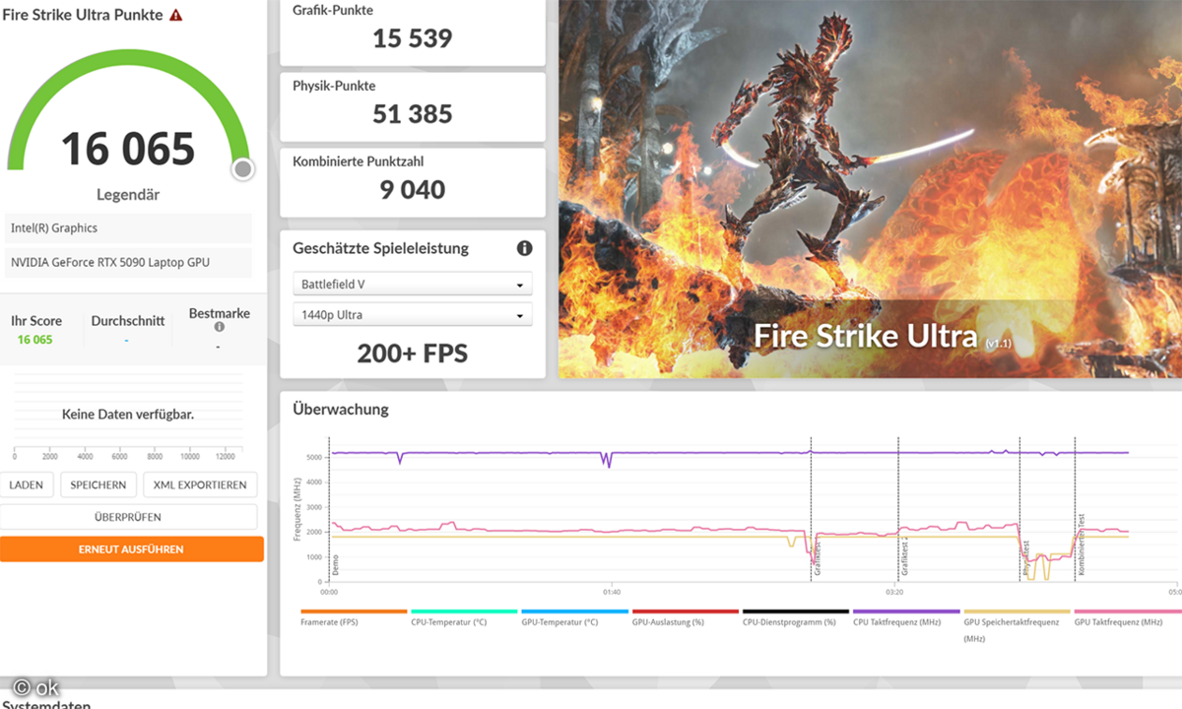This screenshot has width=1182, height=709.
Task: Click the Frequenz (MHz) axis label
Action: tap(296, 508)
